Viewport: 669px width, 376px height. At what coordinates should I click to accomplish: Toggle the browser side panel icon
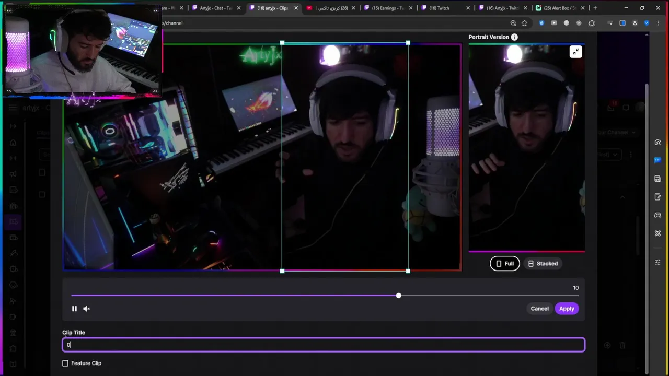(x=622, y=23)
